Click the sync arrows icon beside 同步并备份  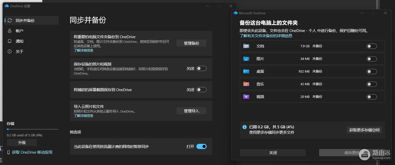(10, 20)
